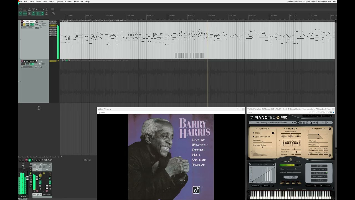Viewport: 355px width, 200px height.
Task: Open Insert menu
Action: coord(38,1)
